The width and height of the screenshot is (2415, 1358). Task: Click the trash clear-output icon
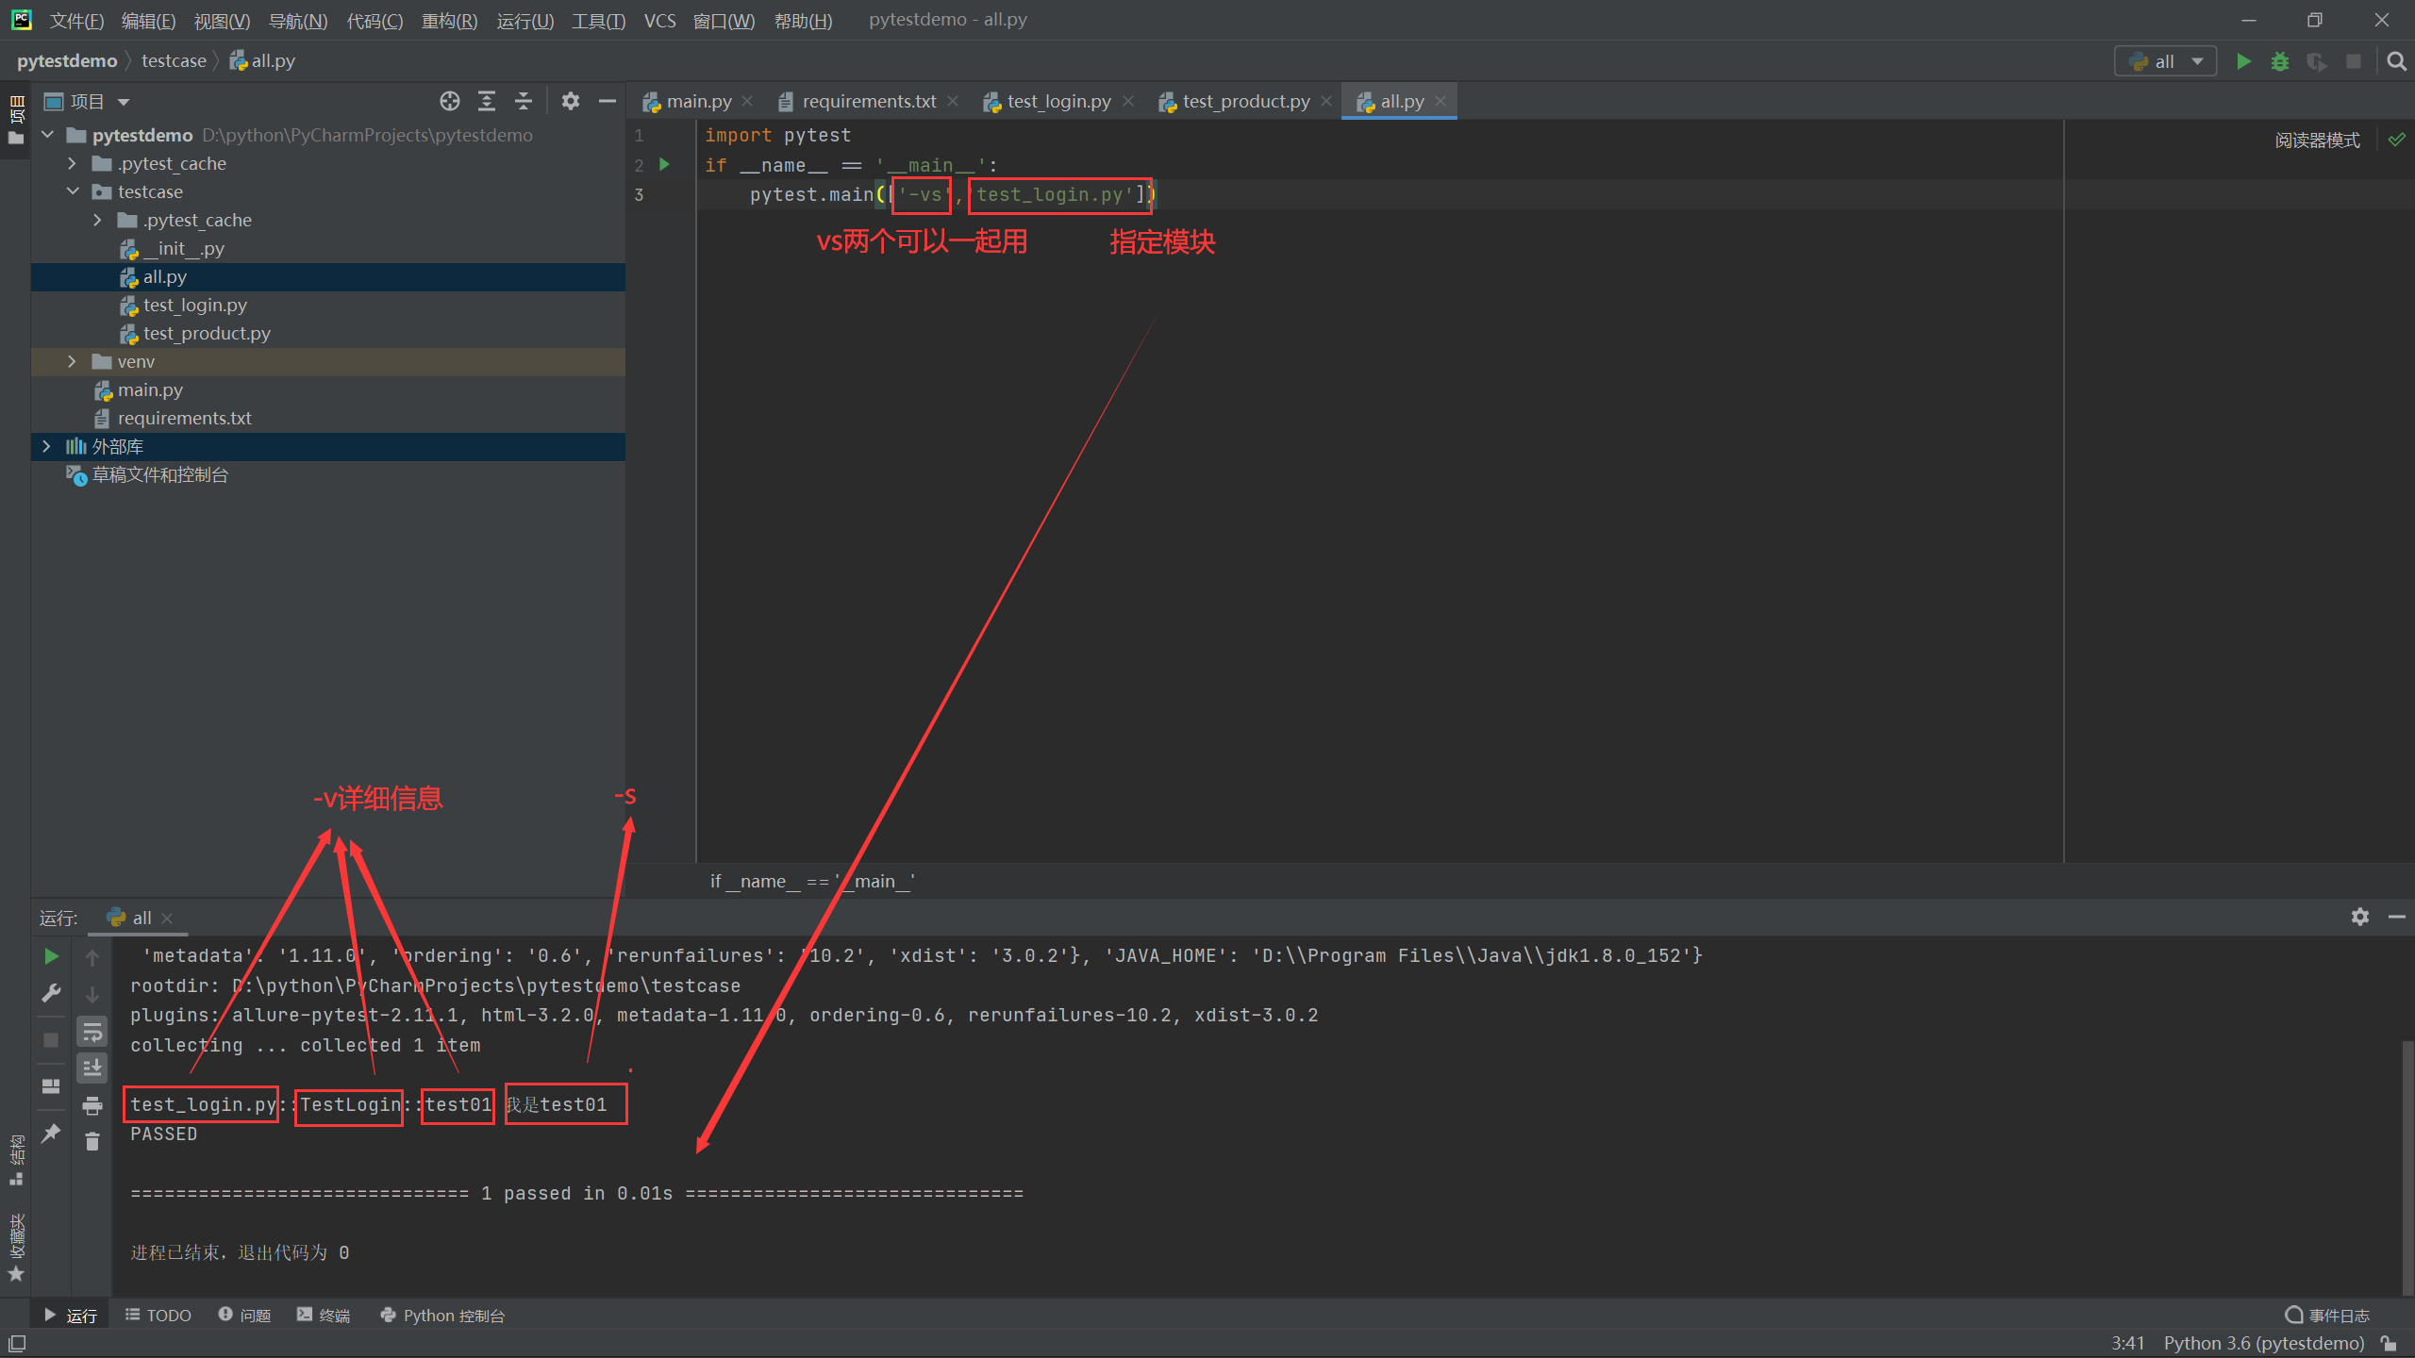92,1142
